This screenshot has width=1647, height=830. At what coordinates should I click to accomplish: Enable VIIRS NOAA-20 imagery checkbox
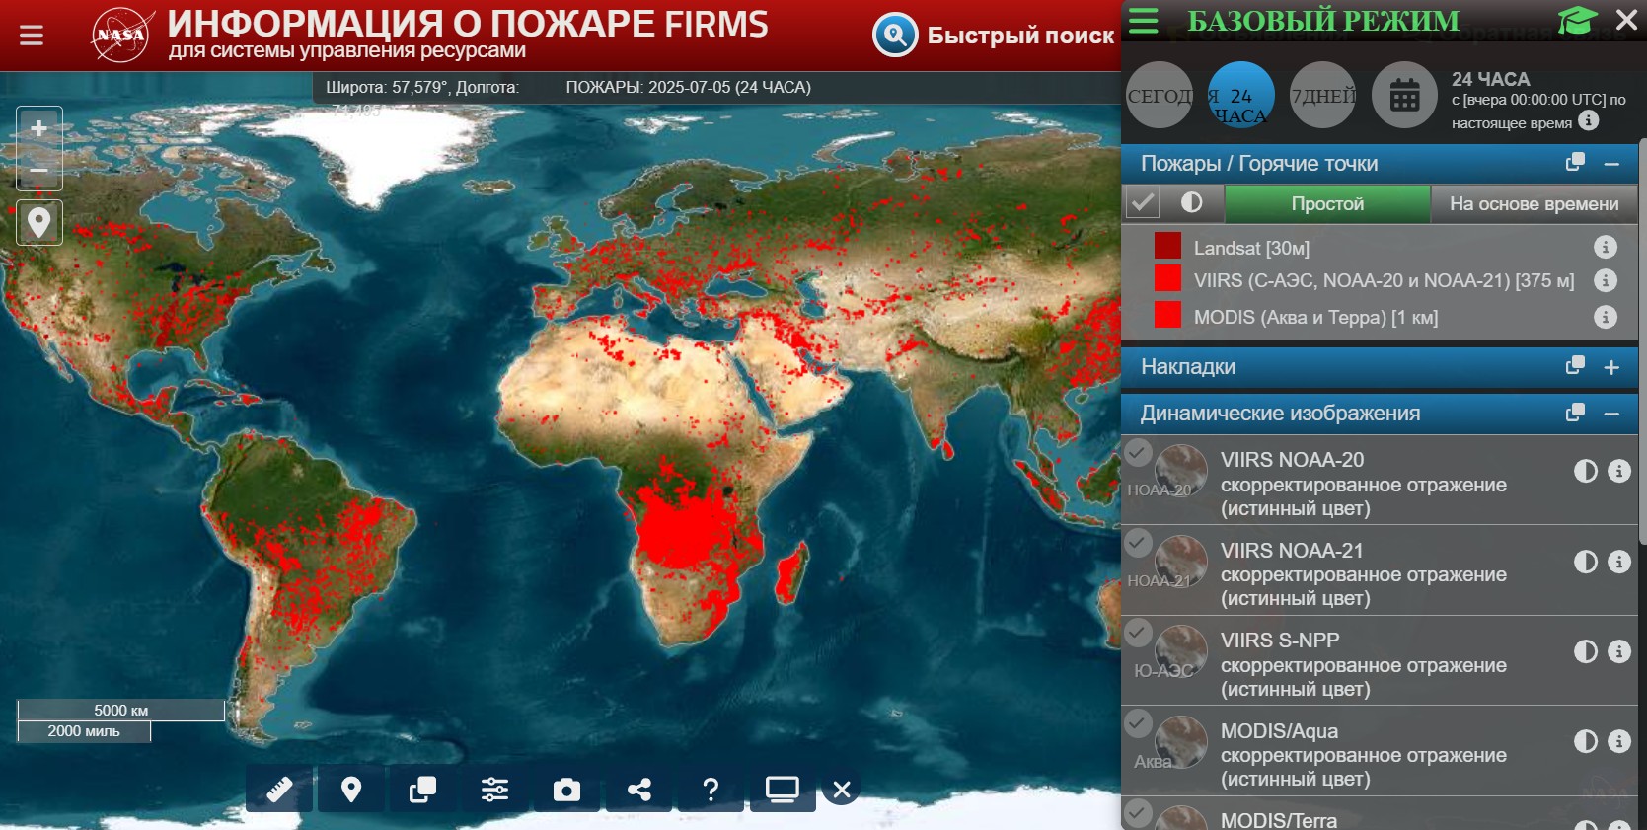(1138, 453)
